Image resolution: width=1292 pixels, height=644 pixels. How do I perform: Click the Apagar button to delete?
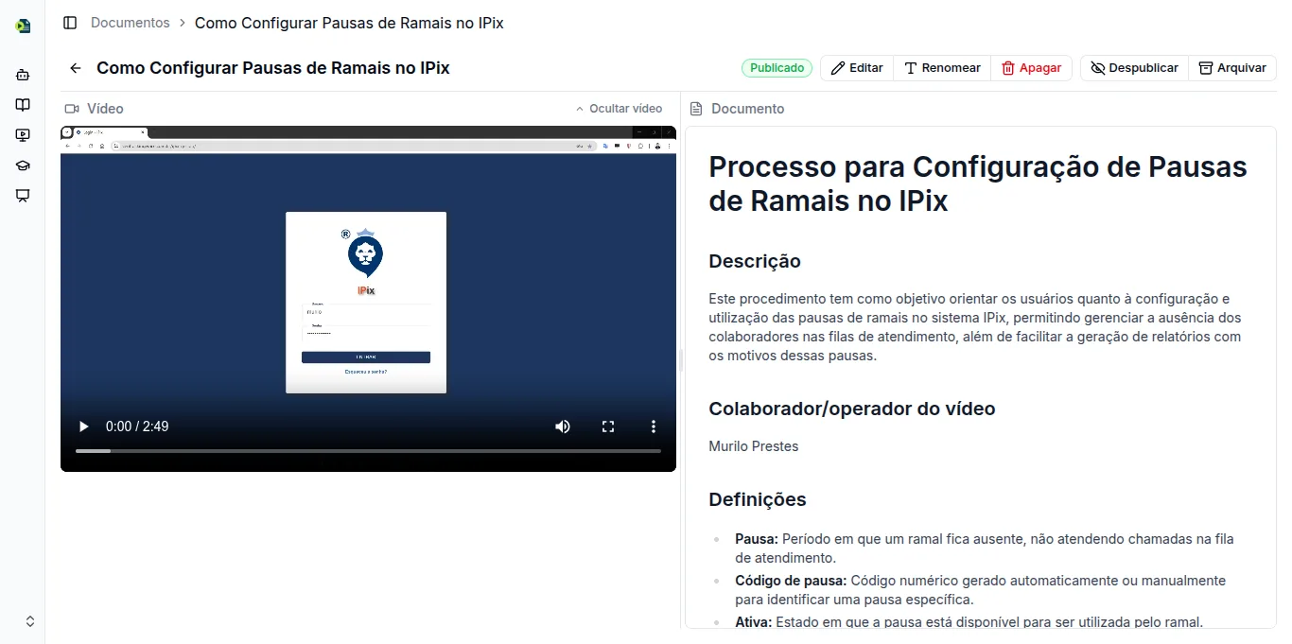coord(1031,67)
